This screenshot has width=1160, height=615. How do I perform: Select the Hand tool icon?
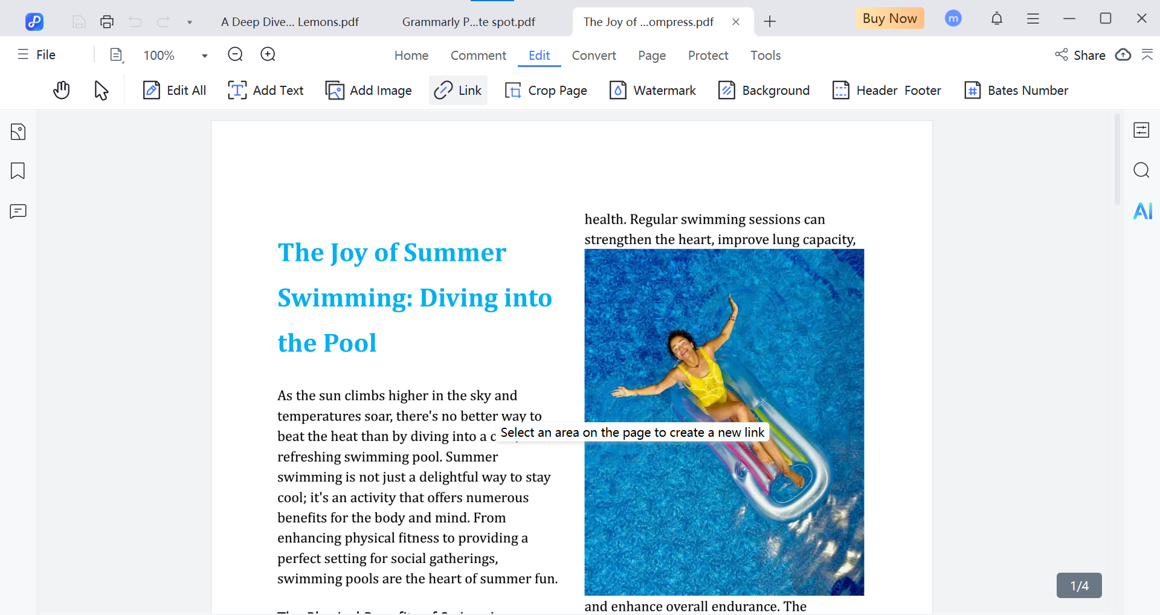pyautogui.click(x=61, y=91)
